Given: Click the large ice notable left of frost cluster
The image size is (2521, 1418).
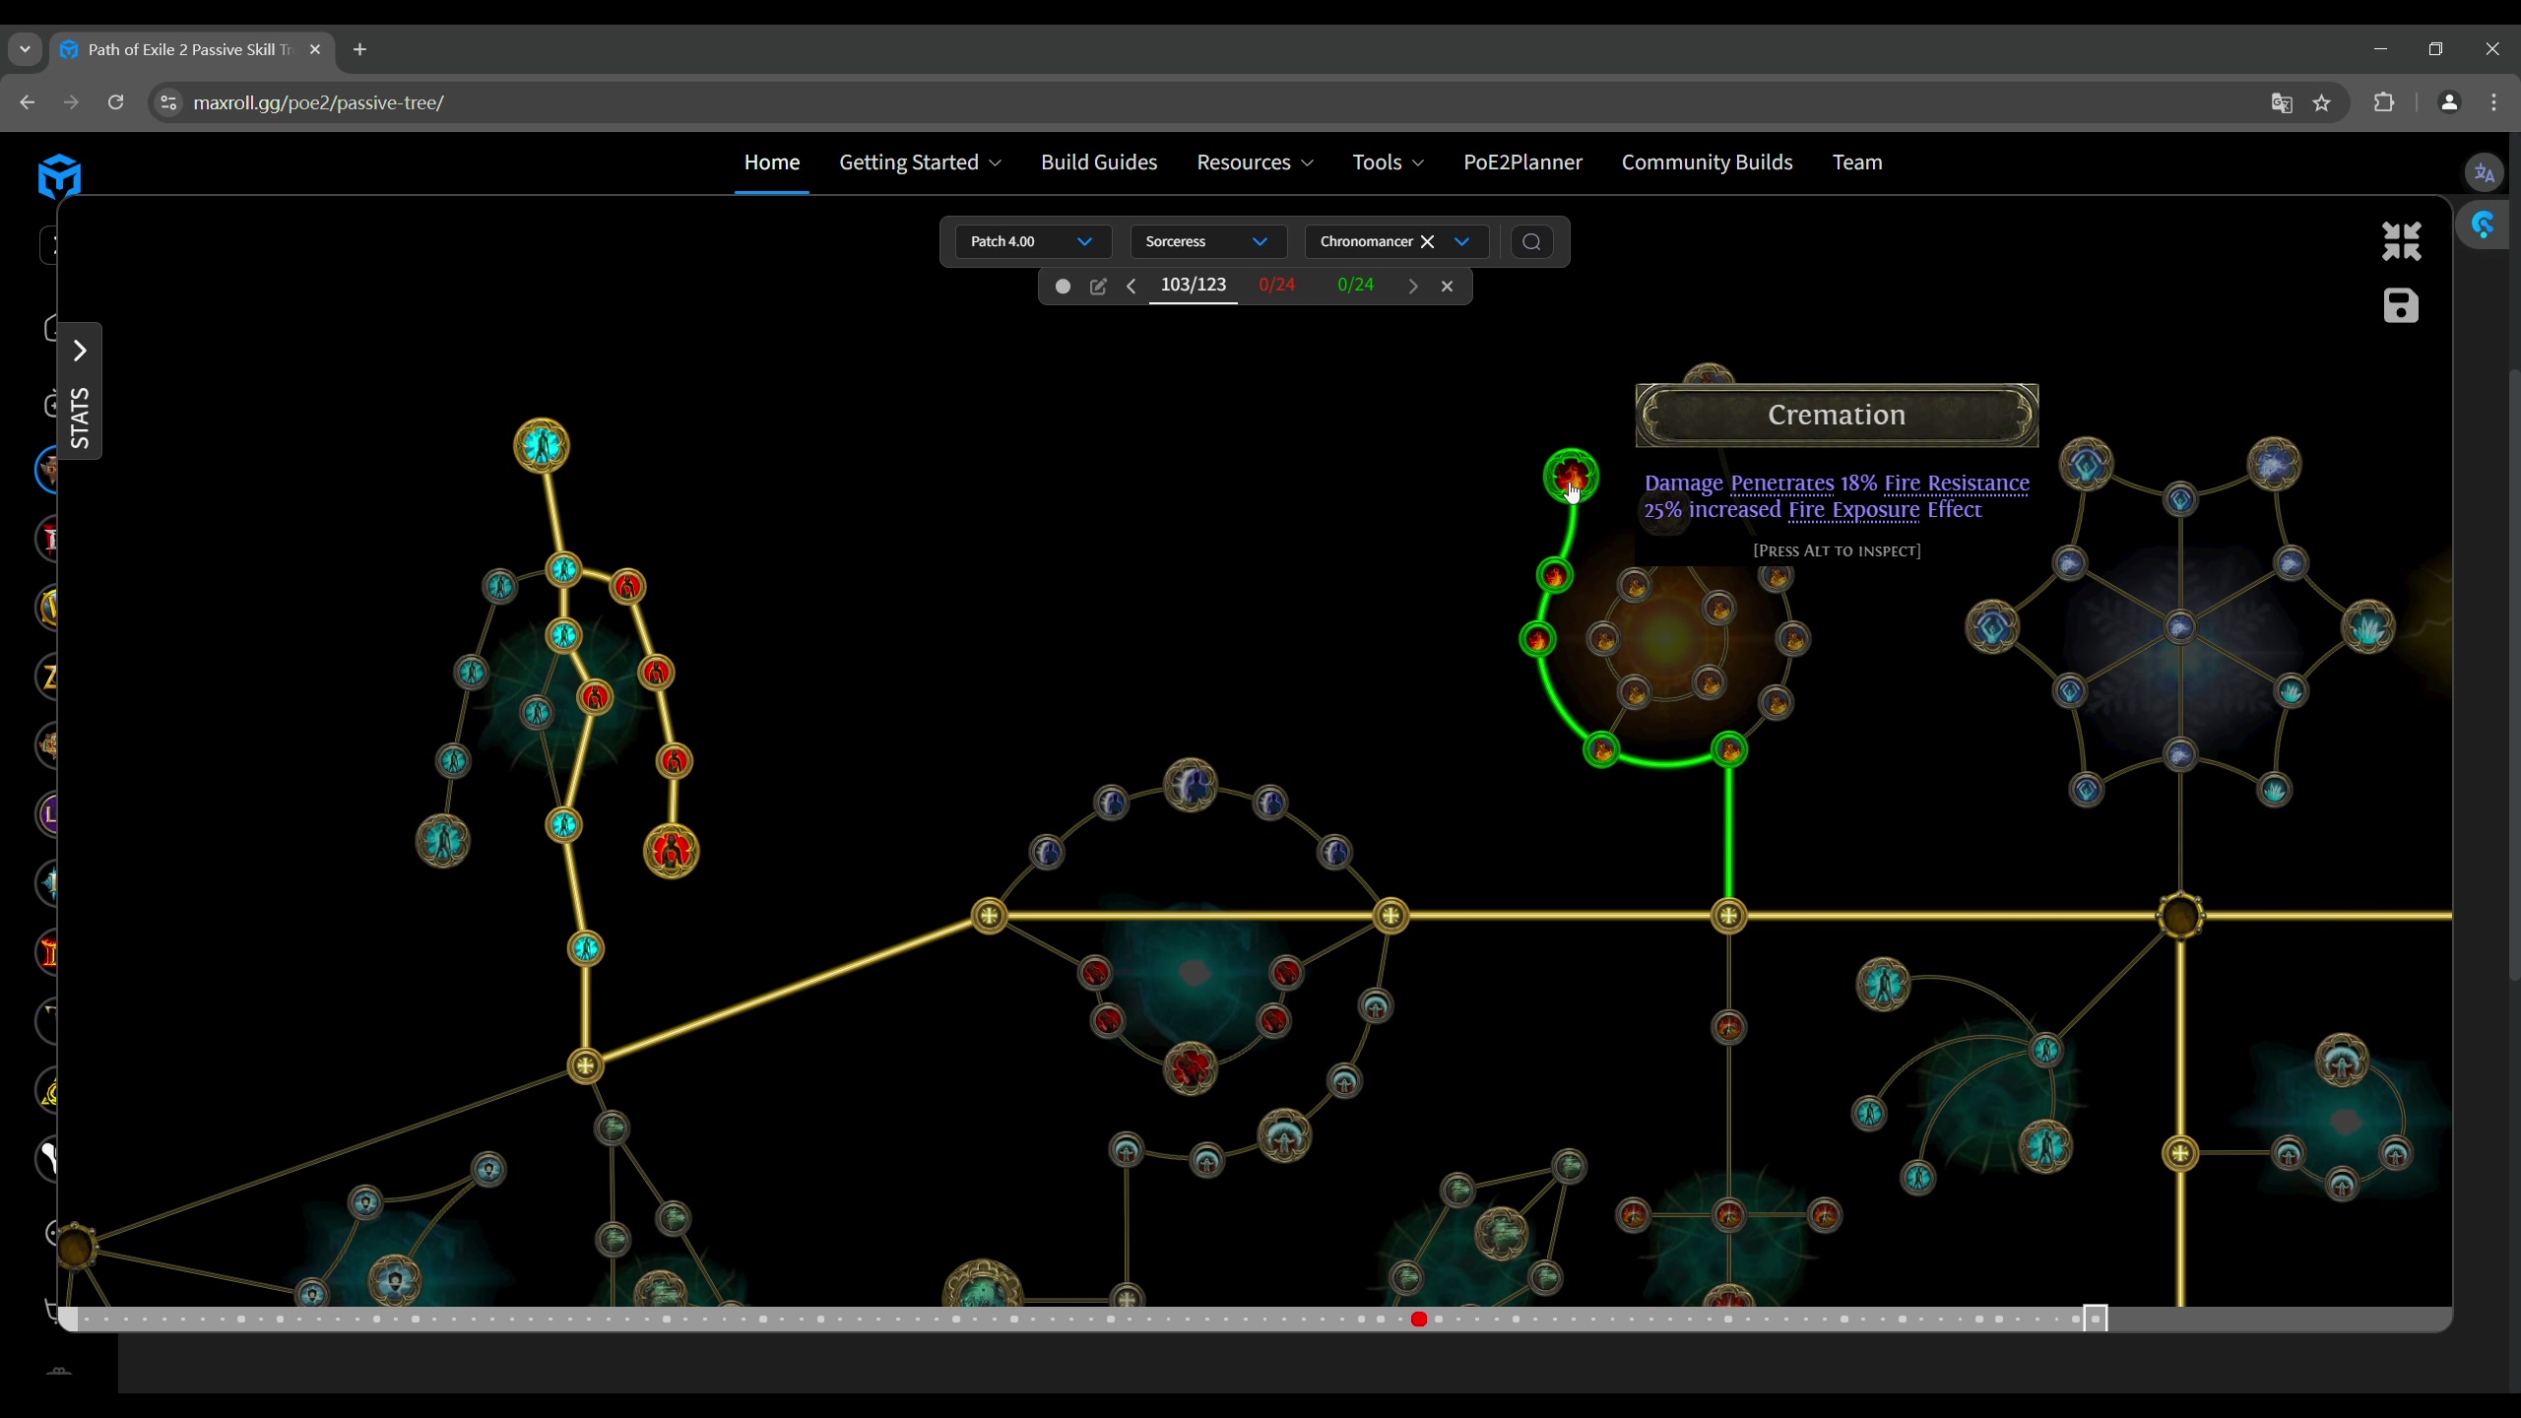Looking at the screenshot, I should (x=1992, y=627).
